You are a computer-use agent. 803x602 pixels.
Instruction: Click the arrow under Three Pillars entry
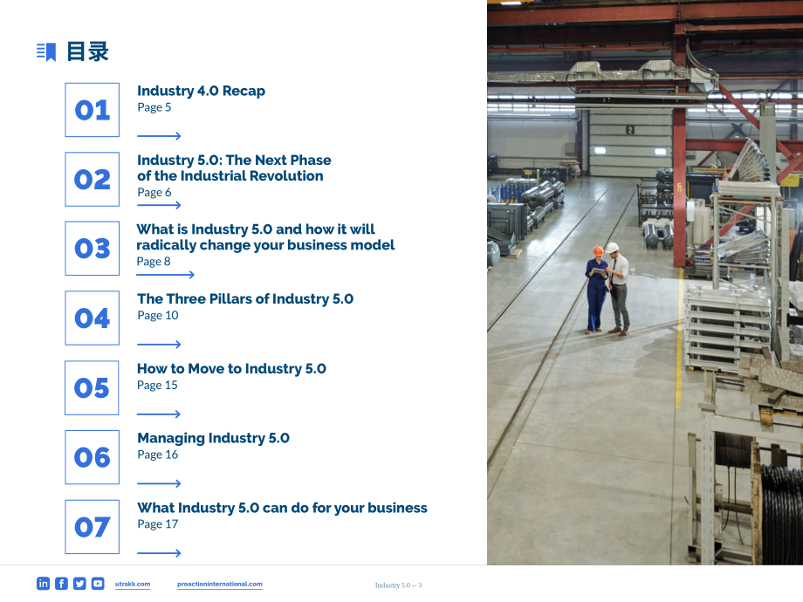tap(159, 344)
